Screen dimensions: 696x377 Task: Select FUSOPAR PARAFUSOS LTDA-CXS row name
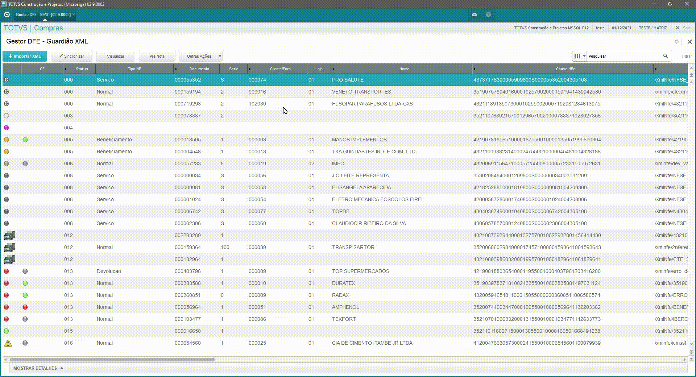(x=372, y=104)
